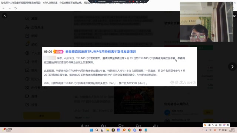Click the IME voice input microphone
The width and height of the screenshot is (237, 133).
click(216, 125)
